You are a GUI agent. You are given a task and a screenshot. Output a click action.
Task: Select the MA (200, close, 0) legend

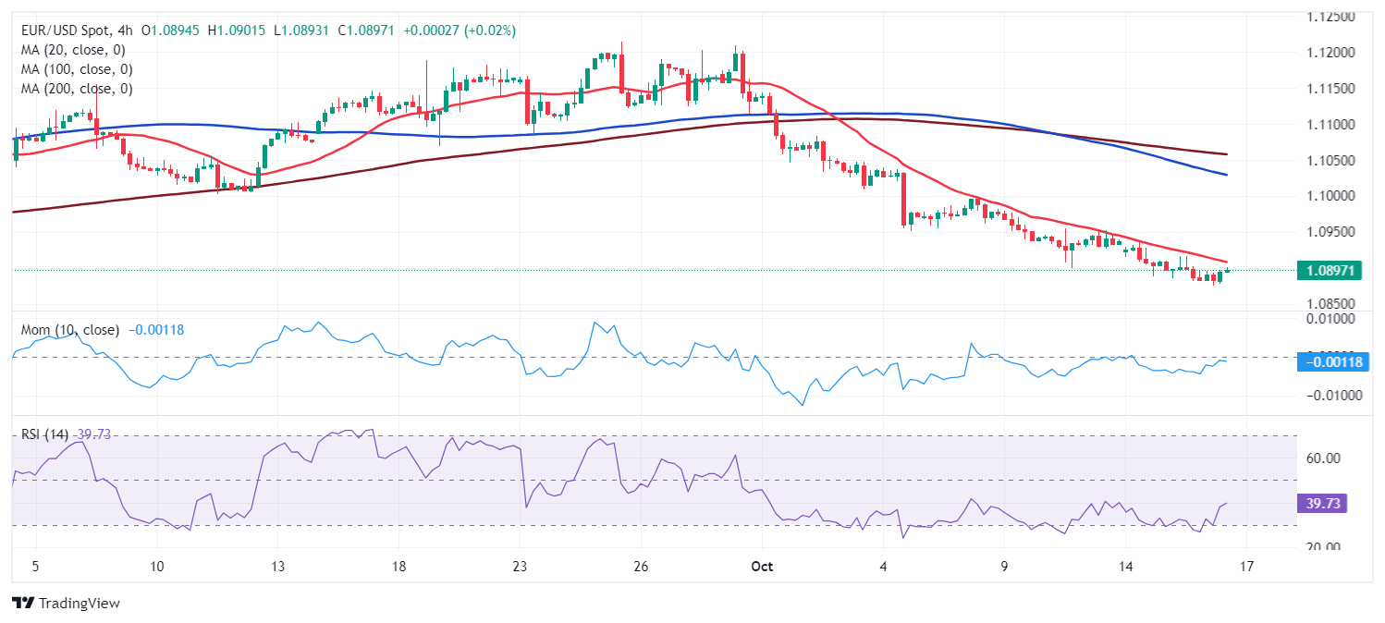pos(77,89)
